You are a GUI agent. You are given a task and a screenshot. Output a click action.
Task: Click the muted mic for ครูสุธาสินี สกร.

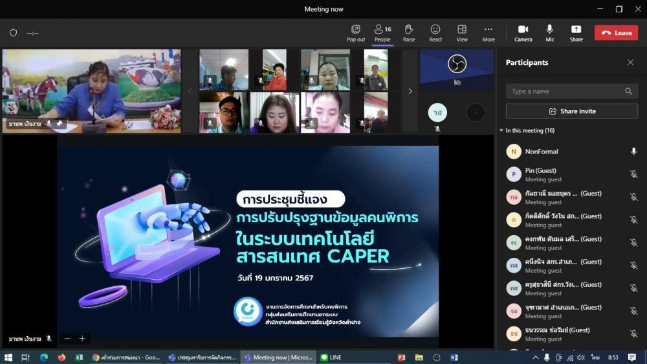click(x=633, y=288)
